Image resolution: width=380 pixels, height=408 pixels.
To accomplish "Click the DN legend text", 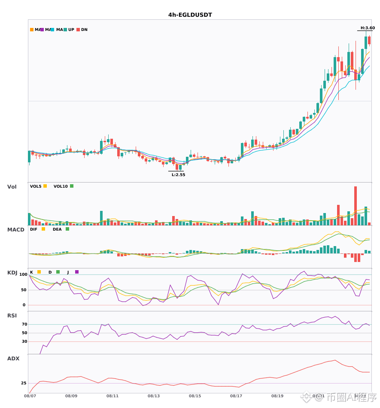I will pyautogui.click(x=84, y=30).
